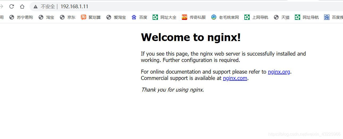343x139 pixels.
Task: Click the red 传奇私服 bookmark icon
Action: coord(185,17)
